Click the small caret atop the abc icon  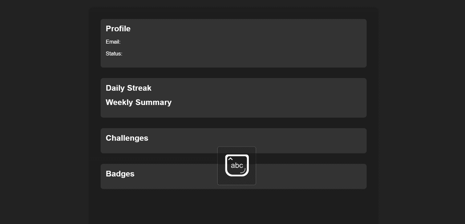[x=230, y=158]
